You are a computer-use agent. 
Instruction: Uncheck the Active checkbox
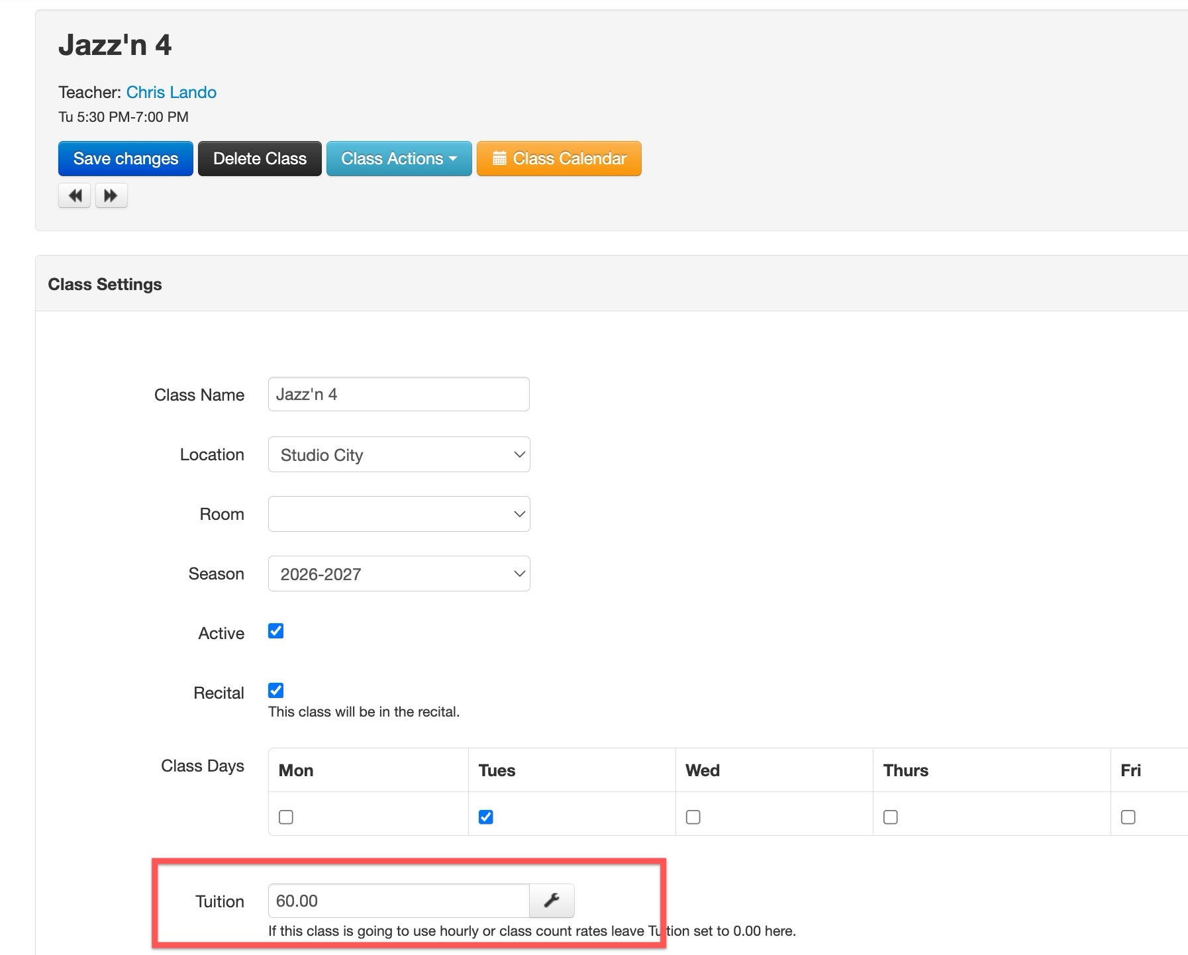click(x=275, y=631)
